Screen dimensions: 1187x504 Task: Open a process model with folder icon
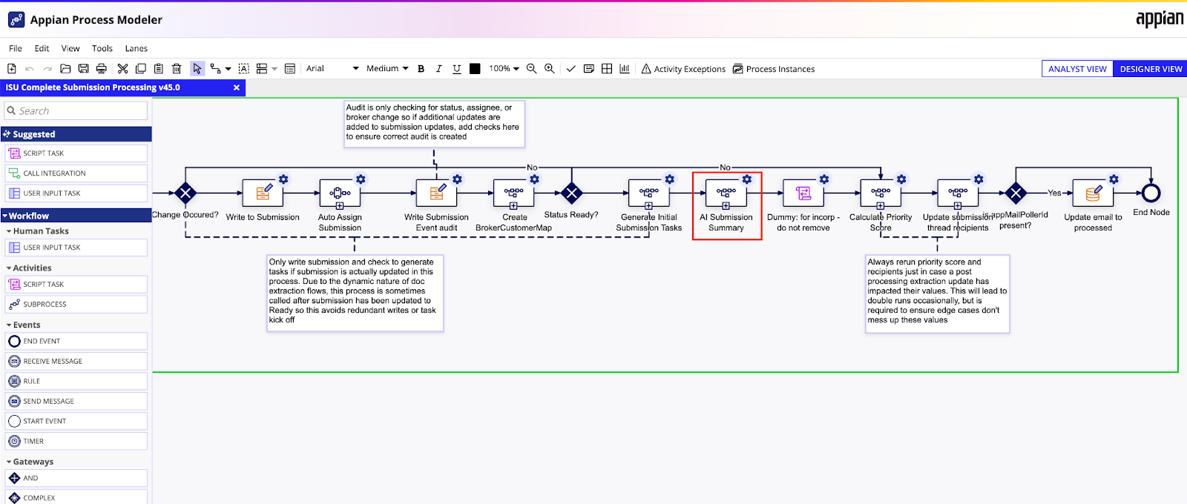[x=65, y=69]
